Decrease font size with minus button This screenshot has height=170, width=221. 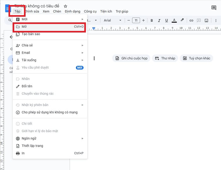(128, 21)
